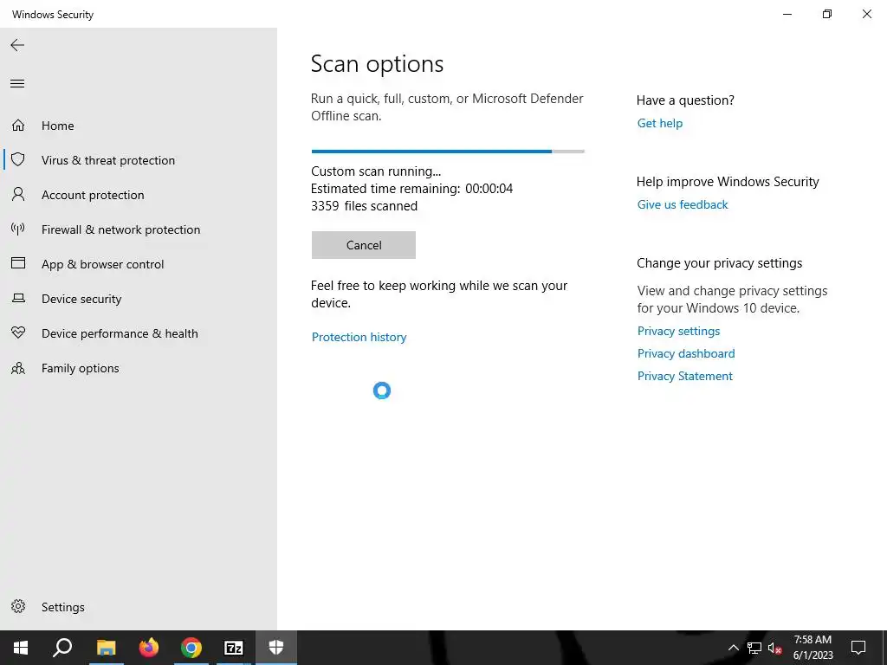Screen dimensions: 887x665
Task: Click the Windows Security taskbar shield
Action: coord(276,648)
